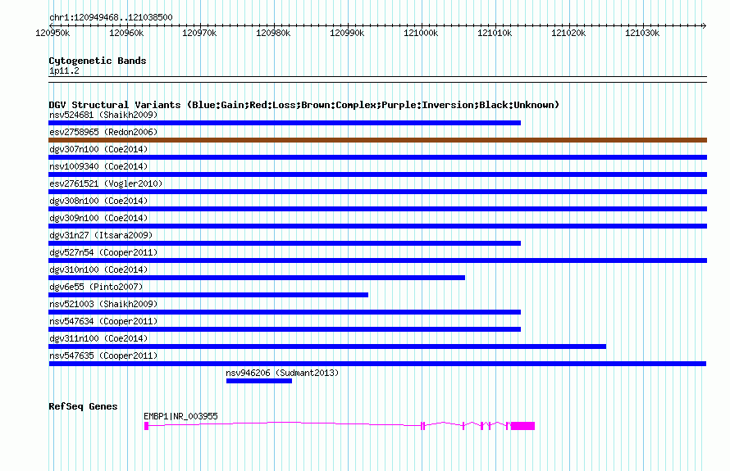Click the short gain bar under dgv6e55
Screen dimensions: 730x471
coord(208,295)
